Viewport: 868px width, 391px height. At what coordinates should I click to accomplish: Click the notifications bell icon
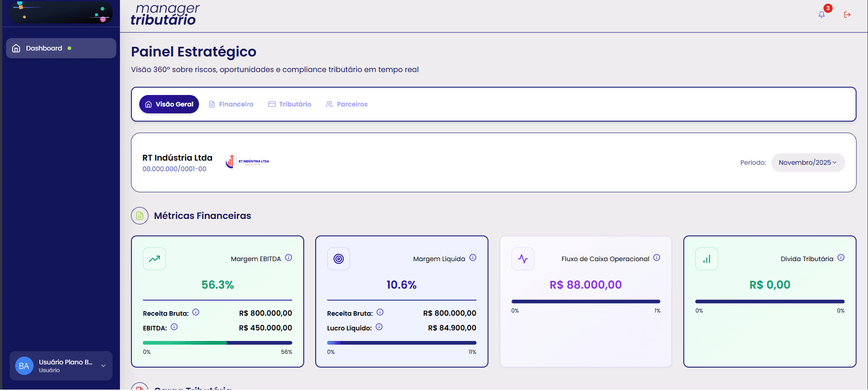coord(822,15)
